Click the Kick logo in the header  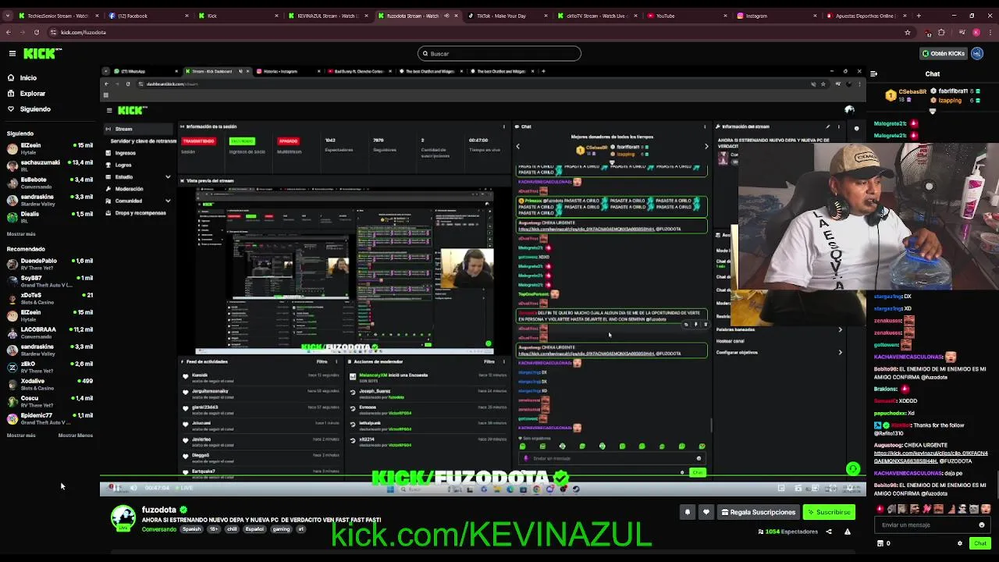pos(42,53)
